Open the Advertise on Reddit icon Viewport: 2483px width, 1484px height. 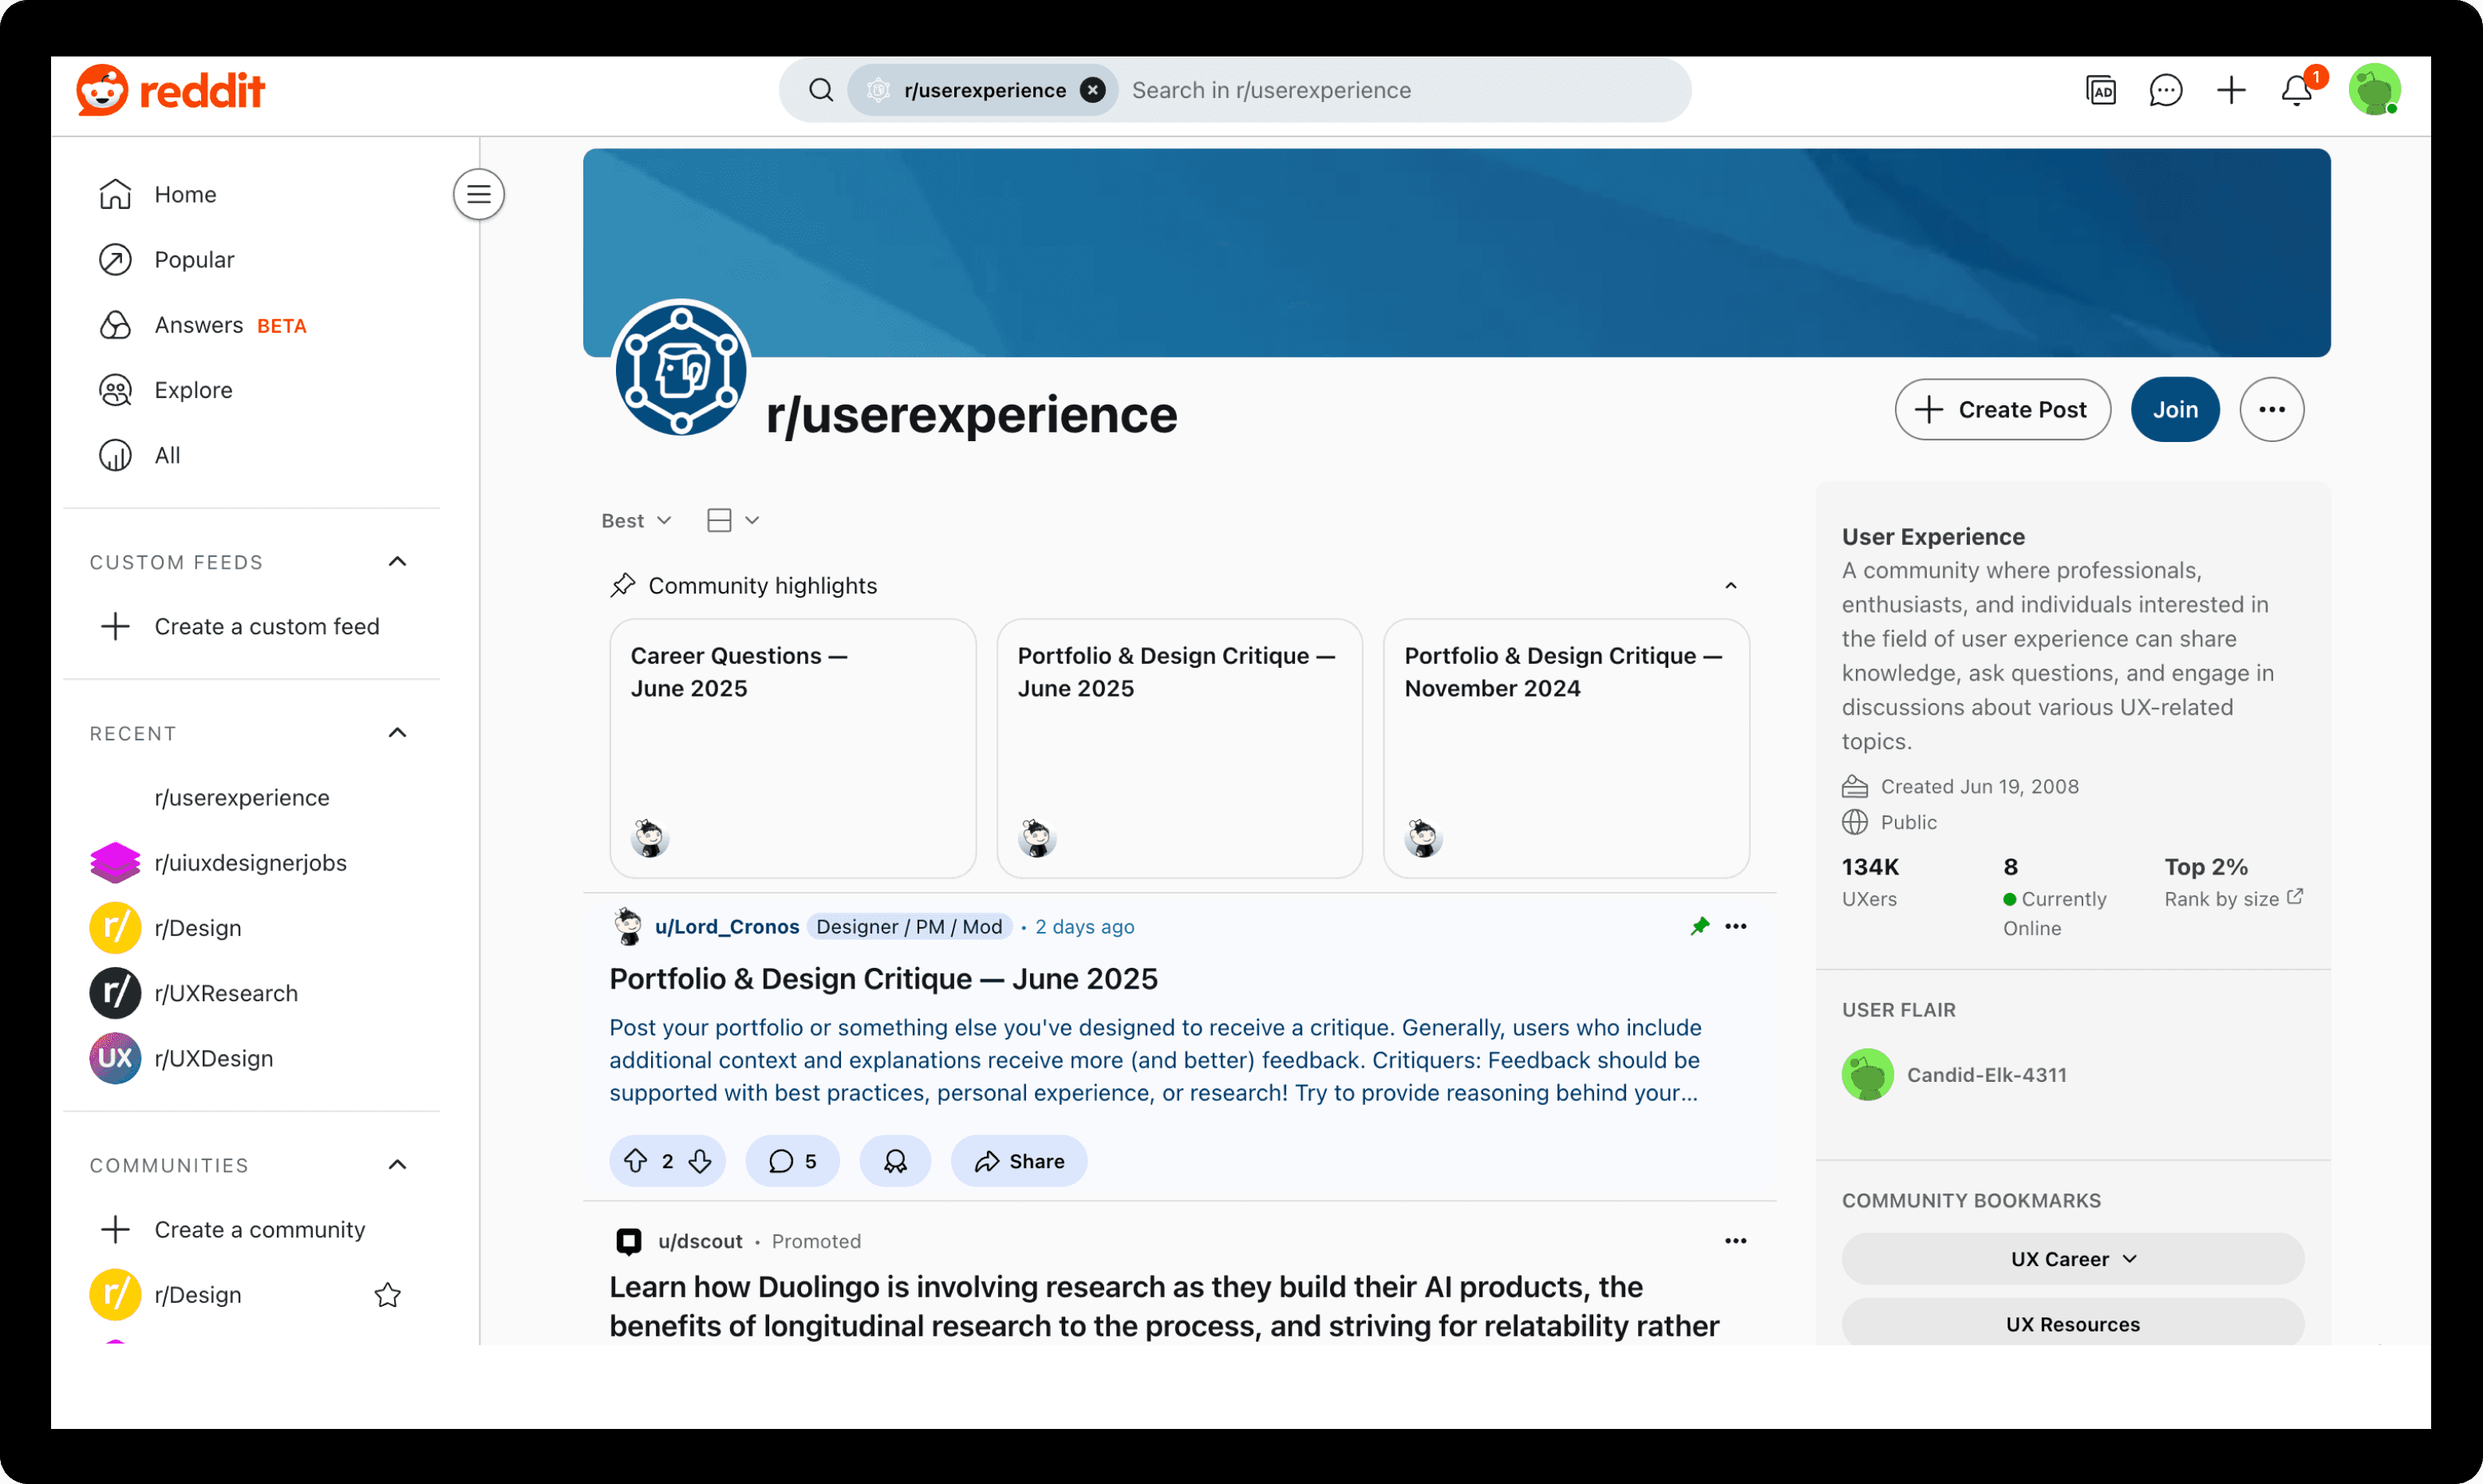click(2100, 90)
